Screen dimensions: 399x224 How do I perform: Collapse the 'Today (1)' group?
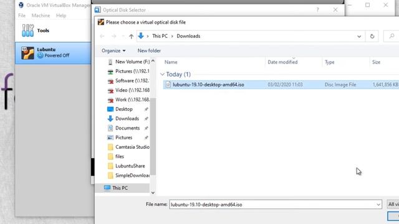[162, 74]
